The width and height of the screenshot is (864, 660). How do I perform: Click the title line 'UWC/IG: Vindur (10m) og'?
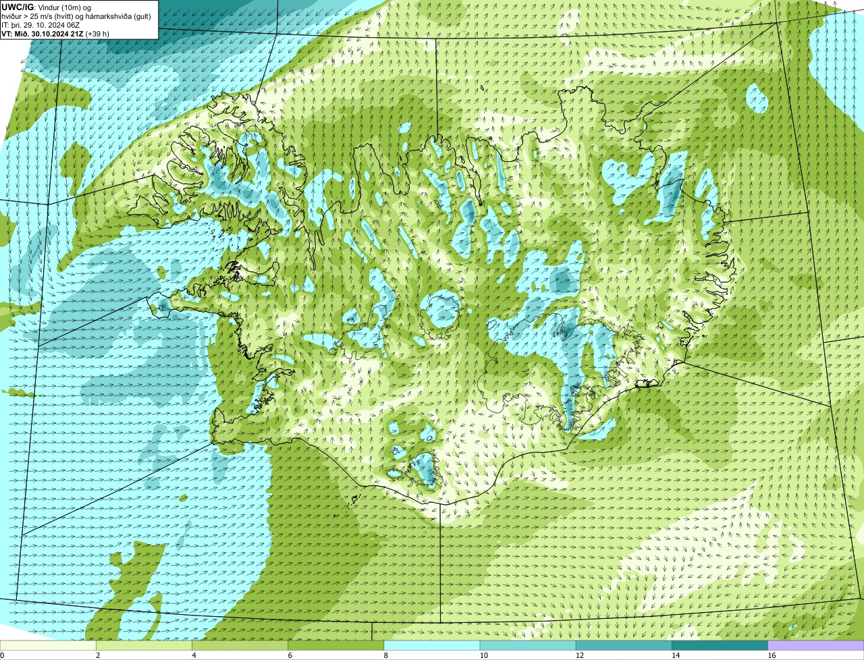pyautogui.click(x=47, y=7)
